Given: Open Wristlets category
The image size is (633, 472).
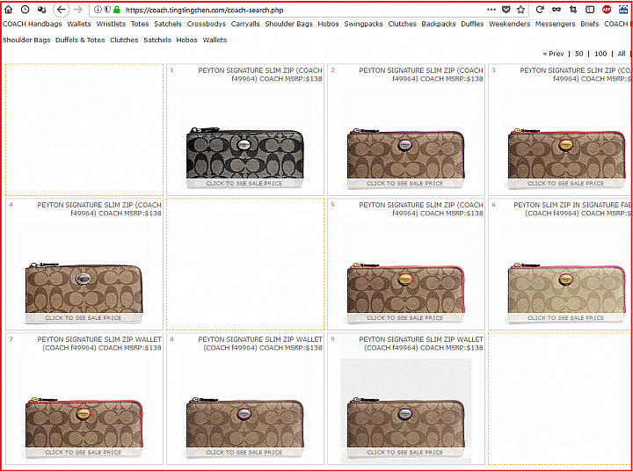Looking at the screenshot, I should pos(111,24).
